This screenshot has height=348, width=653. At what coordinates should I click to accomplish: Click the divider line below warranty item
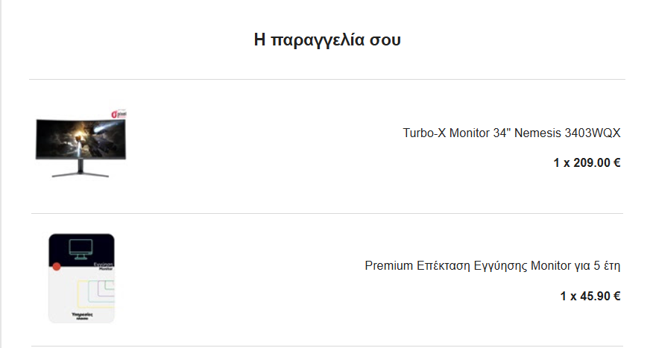click(327, 346)
